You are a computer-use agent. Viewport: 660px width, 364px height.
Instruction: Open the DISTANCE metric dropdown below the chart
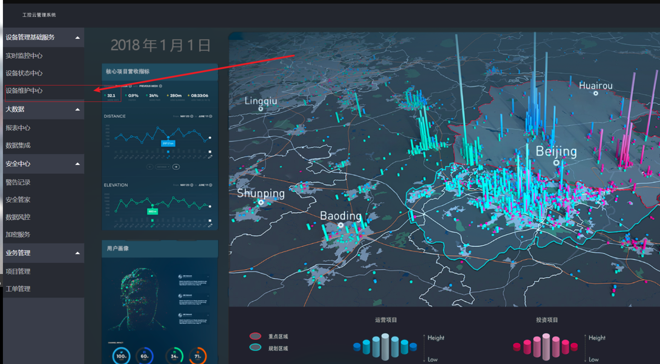pos(163,167)
